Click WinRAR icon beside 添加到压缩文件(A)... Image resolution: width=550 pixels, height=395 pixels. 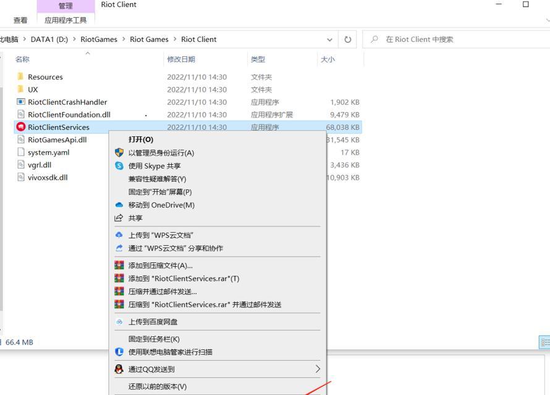(x=119, y=265)
